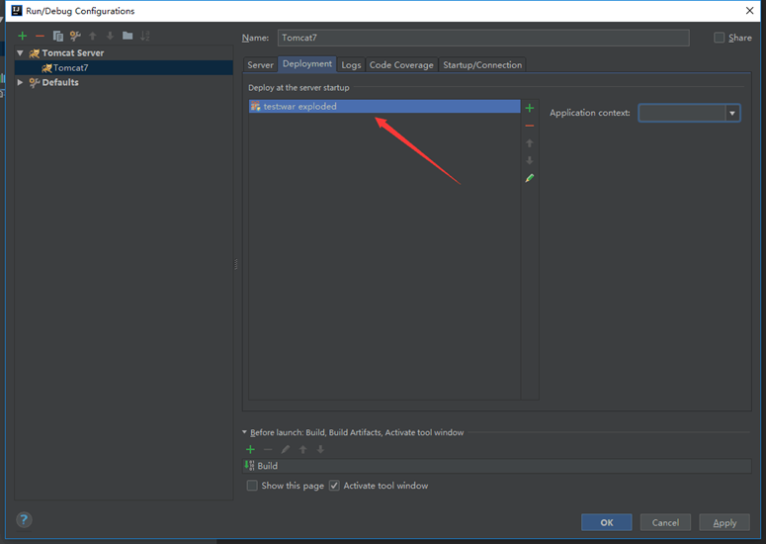Apply the configuration changes

724,522
